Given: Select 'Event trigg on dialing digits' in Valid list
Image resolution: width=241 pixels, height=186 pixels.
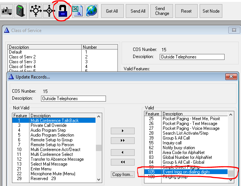Looking at the screenshot, I should click(x=187, y=172).
